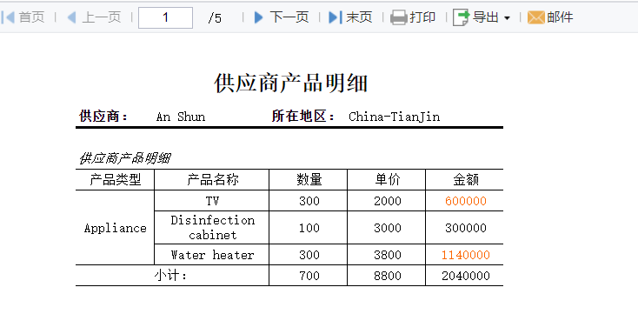Click the page number input showing 1
The image size is (638, 334).
(166, 17)
